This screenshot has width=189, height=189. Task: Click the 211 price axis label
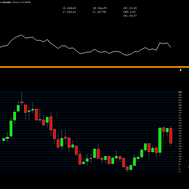coord(180,103)
